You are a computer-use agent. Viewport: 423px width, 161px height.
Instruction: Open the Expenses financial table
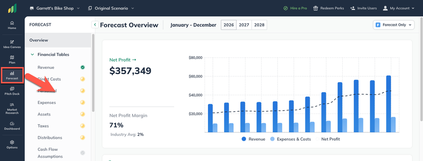(x=47, y=102)
